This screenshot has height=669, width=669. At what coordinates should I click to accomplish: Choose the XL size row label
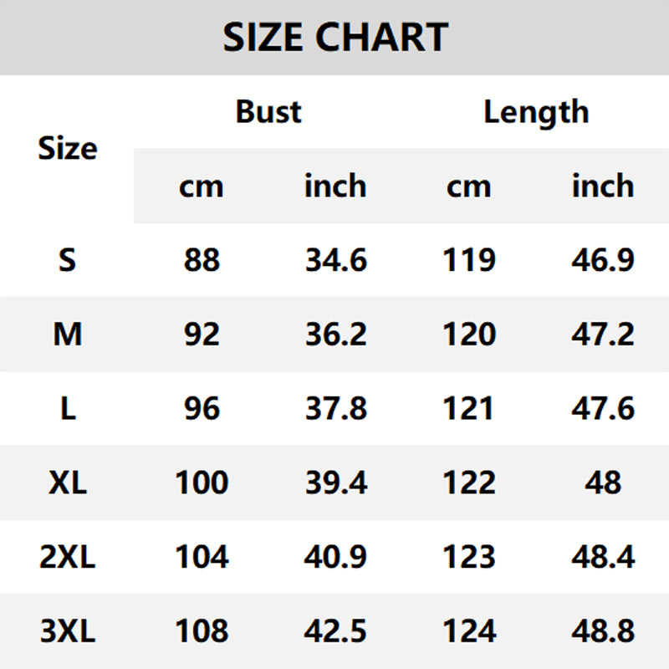pos(68,483)
